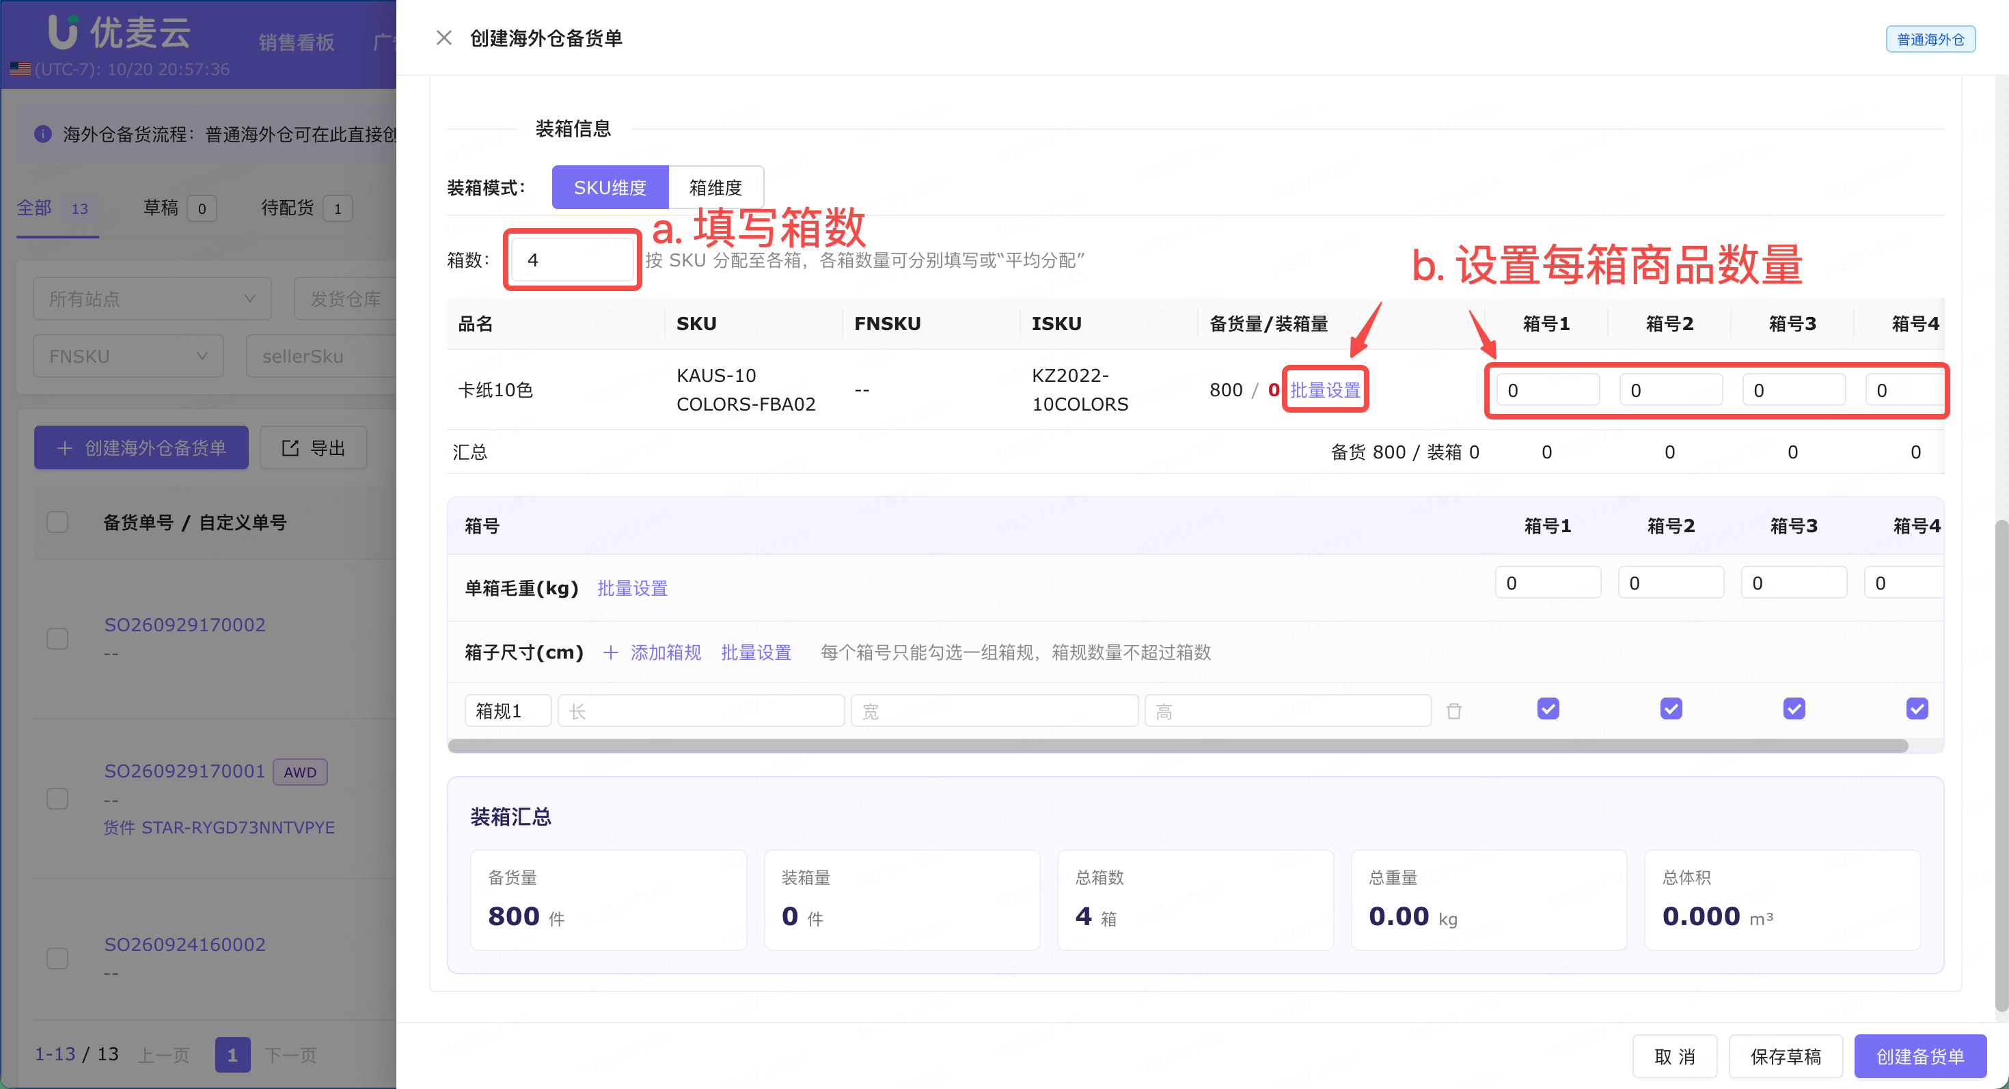Click the 创建备货单 button

click(1920, 1056)
